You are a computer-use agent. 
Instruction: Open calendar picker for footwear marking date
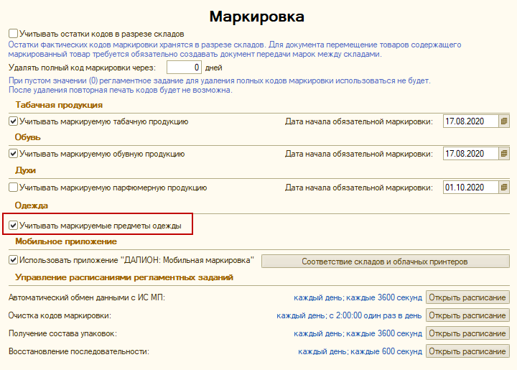(504, 154)
